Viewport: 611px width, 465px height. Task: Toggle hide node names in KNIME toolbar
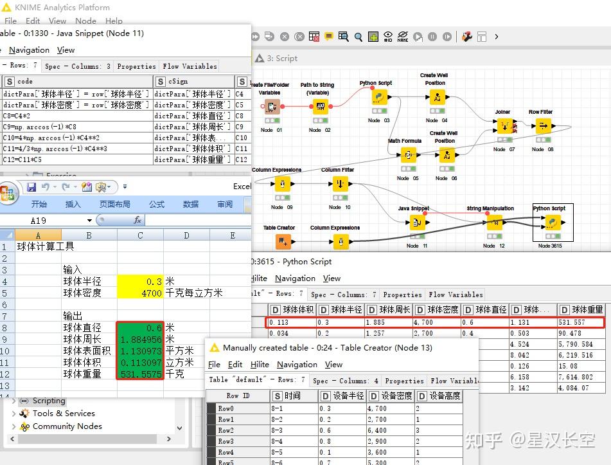403,37
